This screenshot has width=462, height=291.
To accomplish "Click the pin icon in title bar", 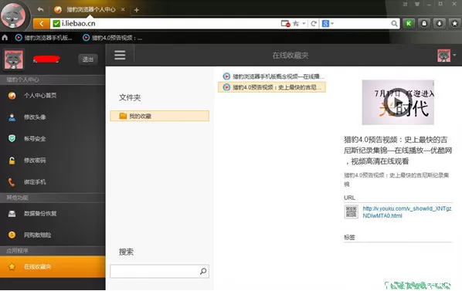I will point(405,4).
